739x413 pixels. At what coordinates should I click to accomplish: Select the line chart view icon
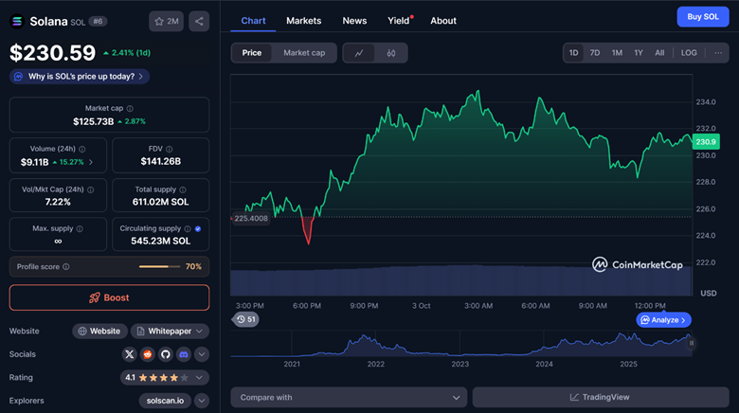point(359,53)
